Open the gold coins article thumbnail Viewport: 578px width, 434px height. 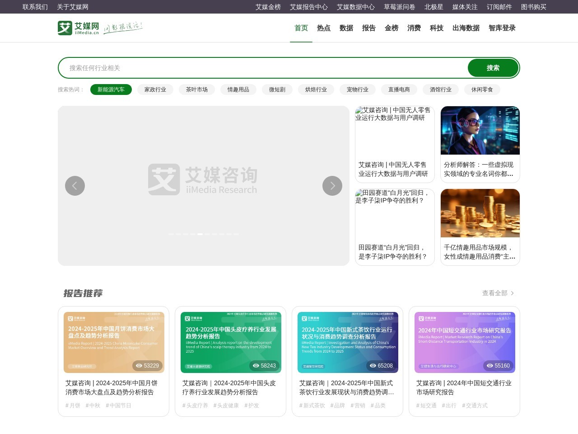pos(480,213)
